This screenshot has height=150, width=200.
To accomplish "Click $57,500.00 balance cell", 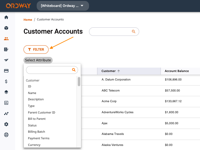I will (172, 91).
